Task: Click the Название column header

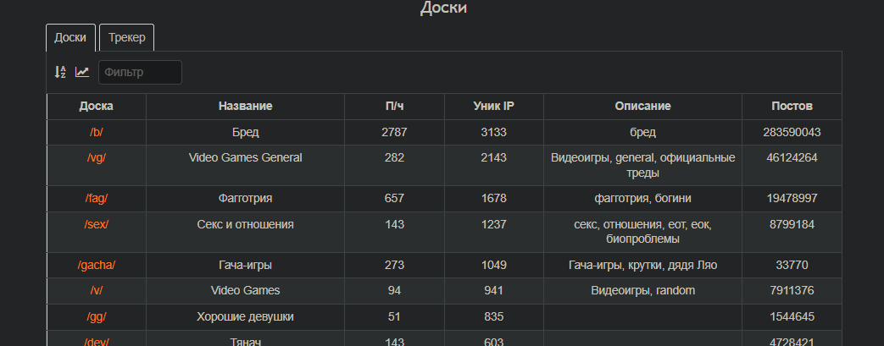Action: 245,107
